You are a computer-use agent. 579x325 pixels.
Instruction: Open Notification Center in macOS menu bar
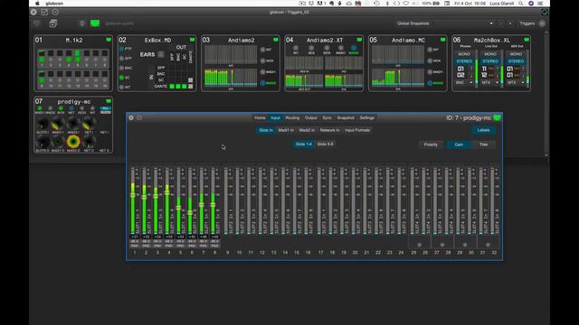pyautogui.click(x=540, y=4)
